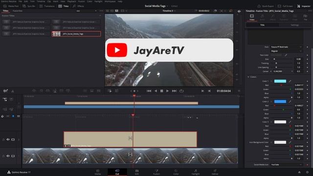This screenshot has height=176, width=313.
Task: Open the Effects panel
Action: pos(78,6)
